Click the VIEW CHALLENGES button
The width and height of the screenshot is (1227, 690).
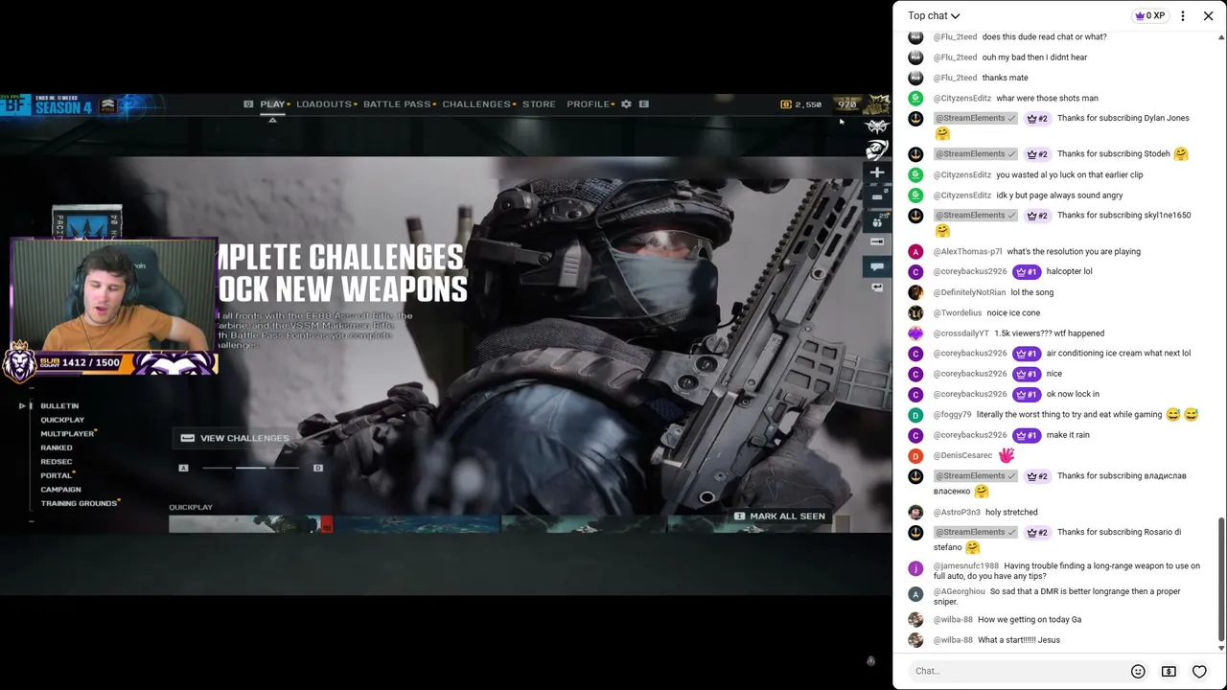click(235, 438)
